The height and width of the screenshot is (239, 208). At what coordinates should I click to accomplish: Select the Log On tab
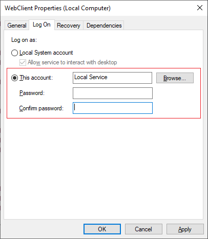click(41, 25)
